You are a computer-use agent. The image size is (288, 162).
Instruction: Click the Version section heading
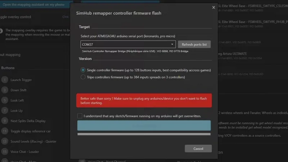click(x=85, y=59)
